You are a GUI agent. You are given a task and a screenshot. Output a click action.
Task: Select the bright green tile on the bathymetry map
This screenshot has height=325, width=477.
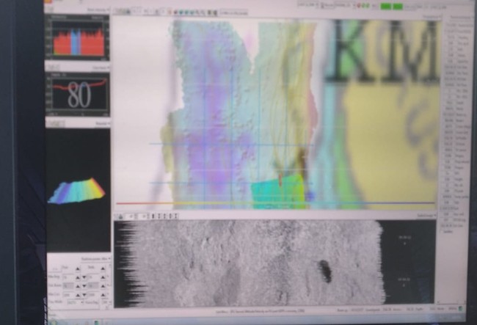click(x=277, y=191)
